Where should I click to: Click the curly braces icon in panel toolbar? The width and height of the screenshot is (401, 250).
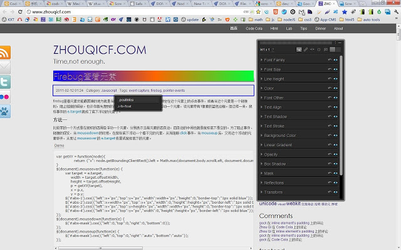tap(318, 49)
